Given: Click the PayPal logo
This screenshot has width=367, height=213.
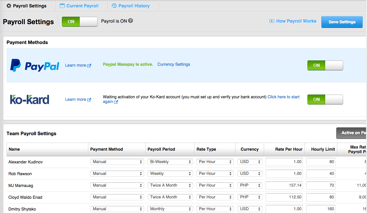Looking at the screenshot, I should click(34, 65).
